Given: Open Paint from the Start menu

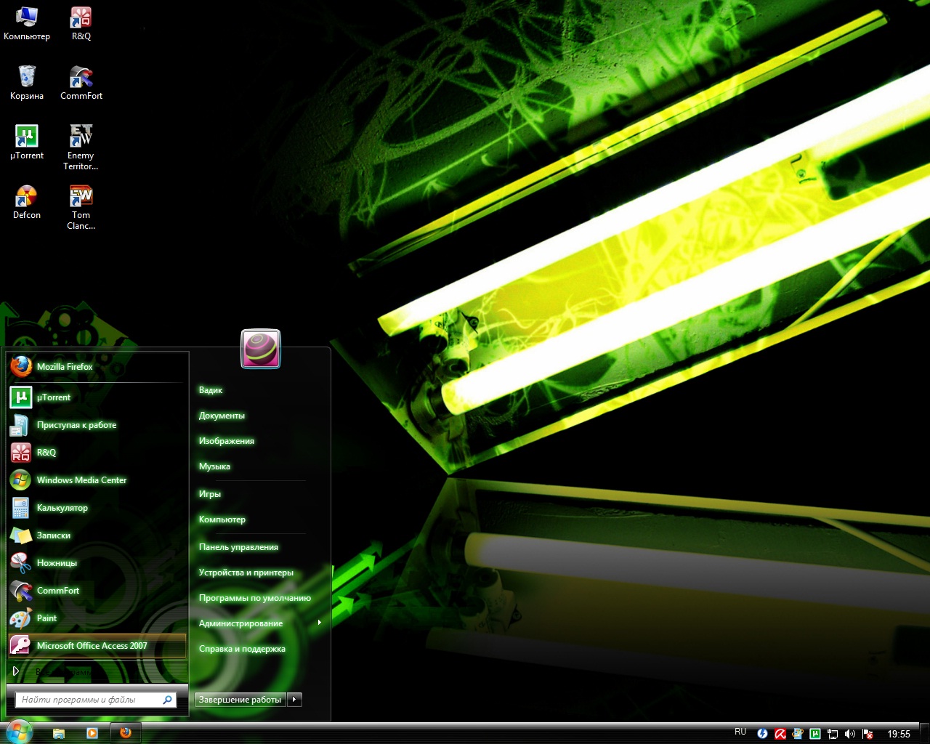Looking at the screenshot, I should pos(97,618).
